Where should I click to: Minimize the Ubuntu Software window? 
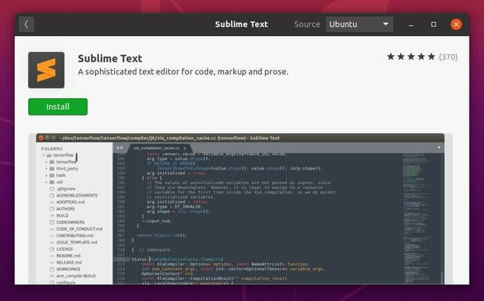(411, 25)
